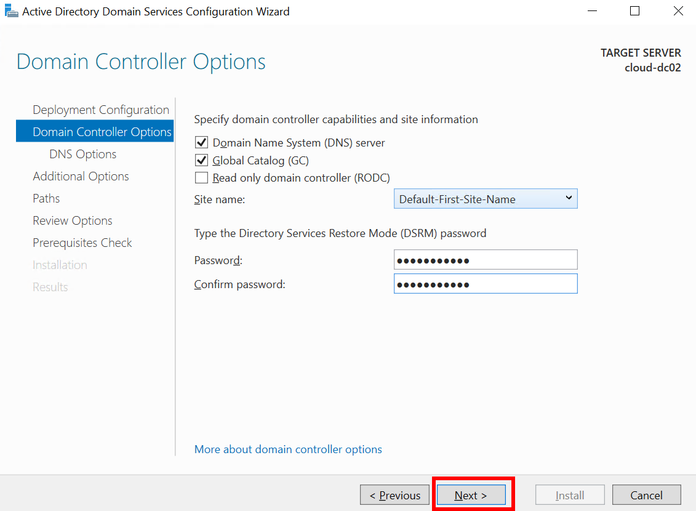
Task: Open the Additional Options step
Action: point(81,176)
